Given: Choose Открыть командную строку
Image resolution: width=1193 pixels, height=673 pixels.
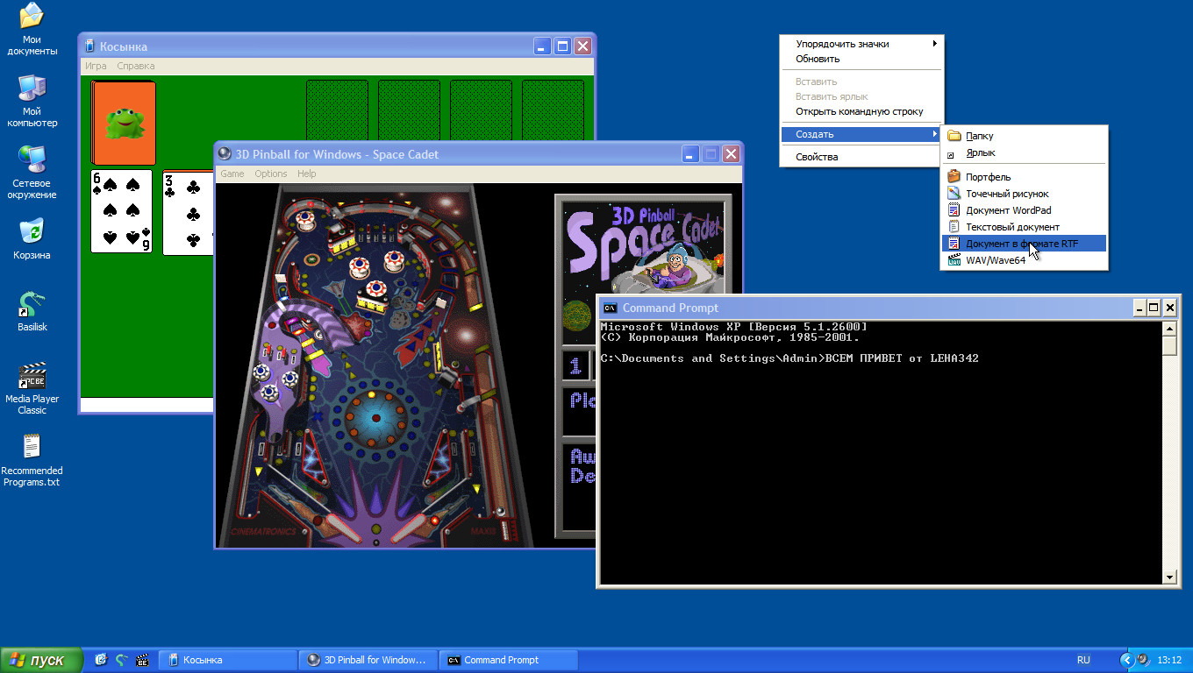Looking at the screenshot, I should point(861,112).
